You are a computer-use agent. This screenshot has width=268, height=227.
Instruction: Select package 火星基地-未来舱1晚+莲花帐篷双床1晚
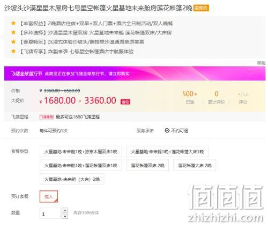(x=81, y=165)
